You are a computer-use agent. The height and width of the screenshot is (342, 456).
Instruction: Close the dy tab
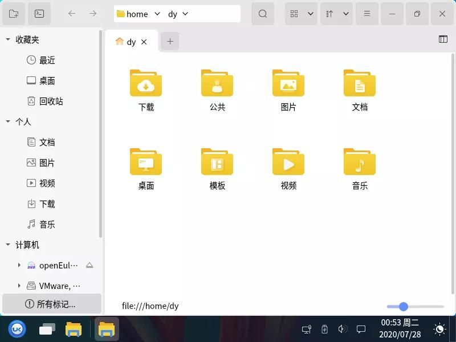point(144,42)
